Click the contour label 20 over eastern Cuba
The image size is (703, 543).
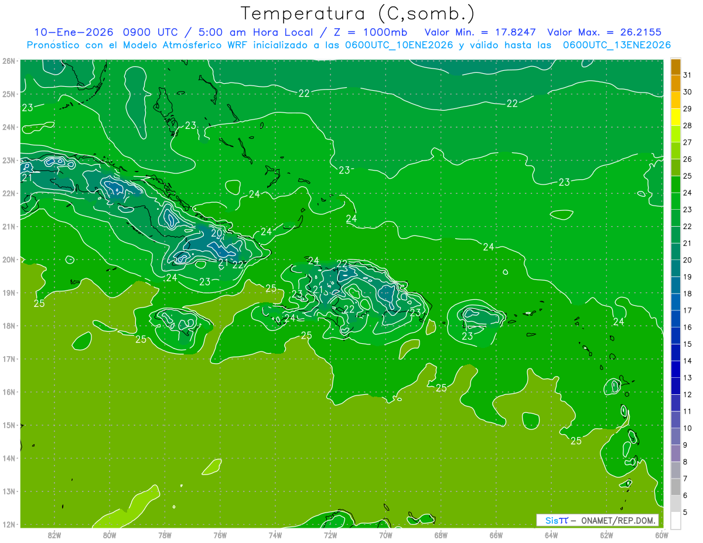pyautogui.click(x=217, y=233)
